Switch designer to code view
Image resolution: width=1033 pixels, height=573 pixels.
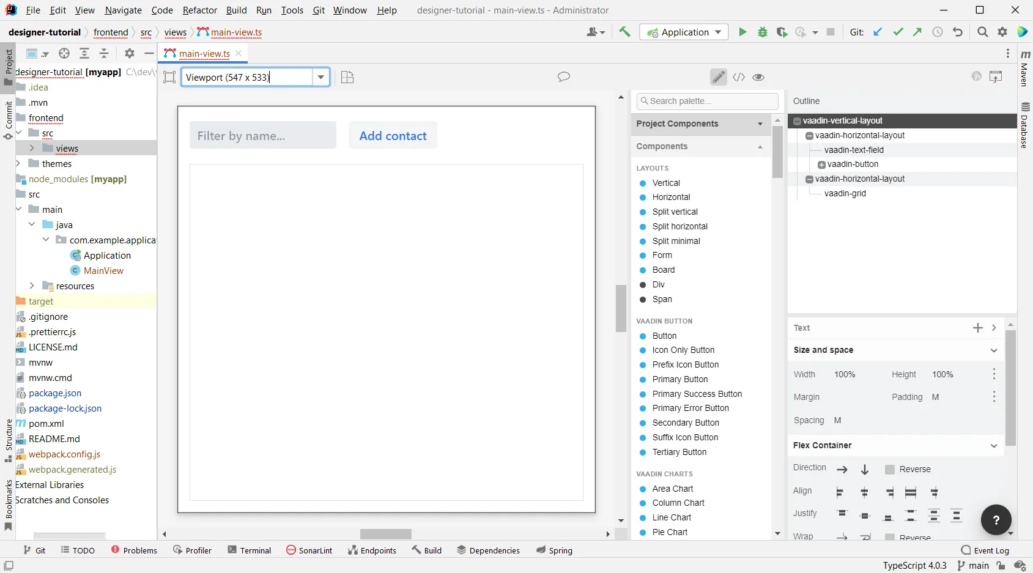tap(739, 77)
